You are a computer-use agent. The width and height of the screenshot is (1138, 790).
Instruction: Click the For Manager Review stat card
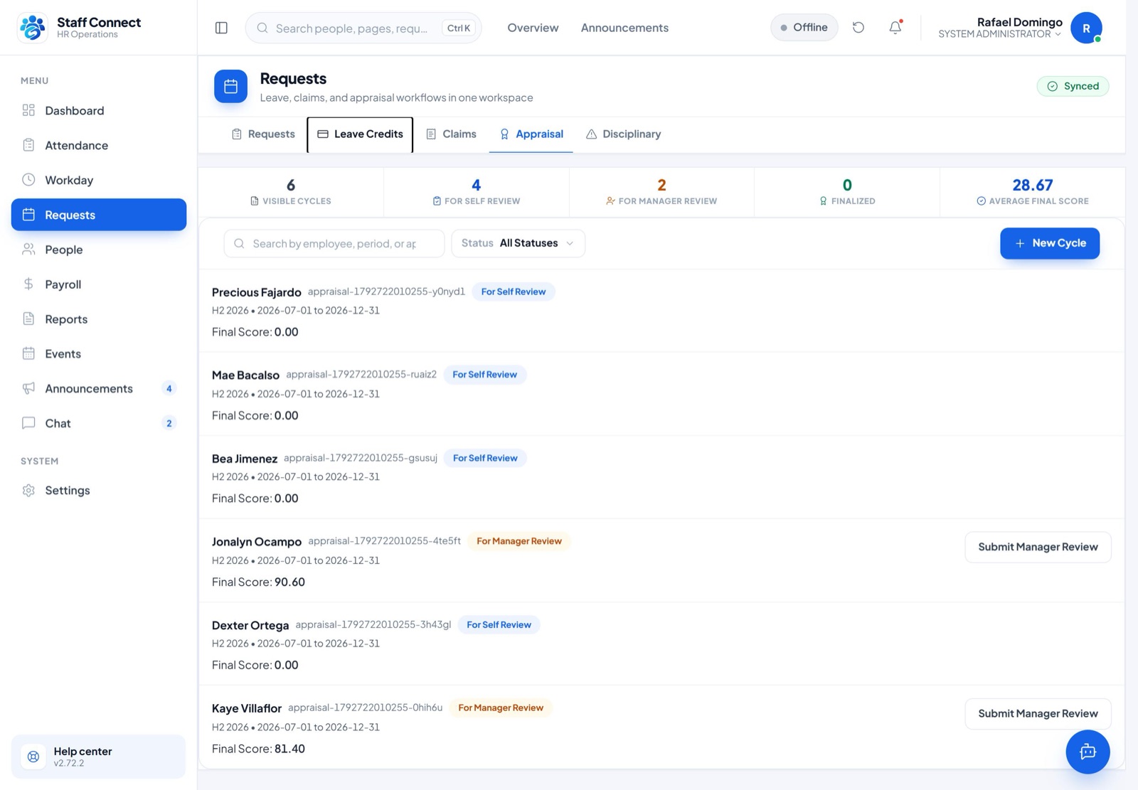click(x=661, y=192)
